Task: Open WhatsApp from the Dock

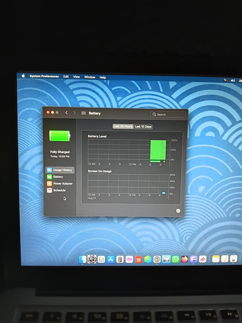Action: [175, 259]
